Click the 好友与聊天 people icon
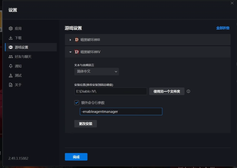237x168 pixels. 11,56
